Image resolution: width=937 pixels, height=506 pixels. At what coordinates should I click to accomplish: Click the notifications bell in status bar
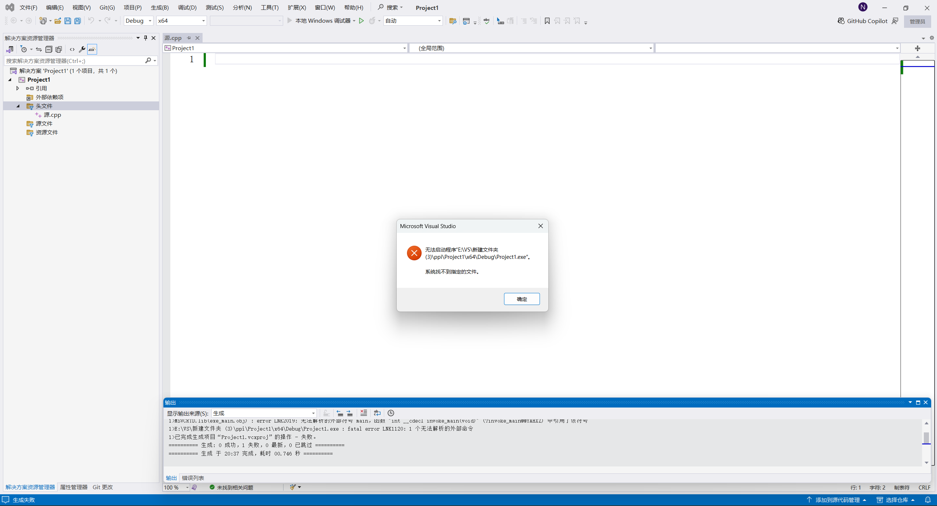click(x=928, y=500)
